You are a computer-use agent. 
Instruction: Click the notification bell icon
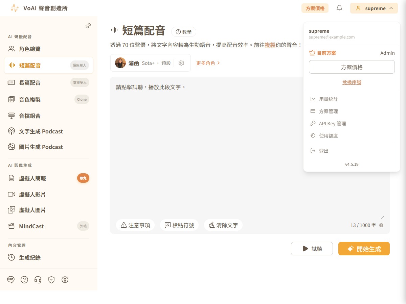[x=339, y=8]
